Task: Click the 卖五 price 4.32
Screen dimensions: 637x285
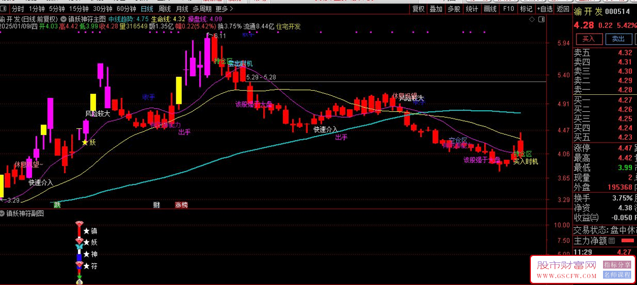Action: click(x=625, y=52)
